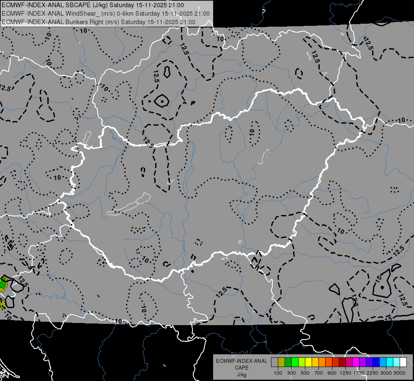Viewport: 414px width, 381px height.
Task: Click the cyan swatch after 3000
Action: [x=390, y=362]
